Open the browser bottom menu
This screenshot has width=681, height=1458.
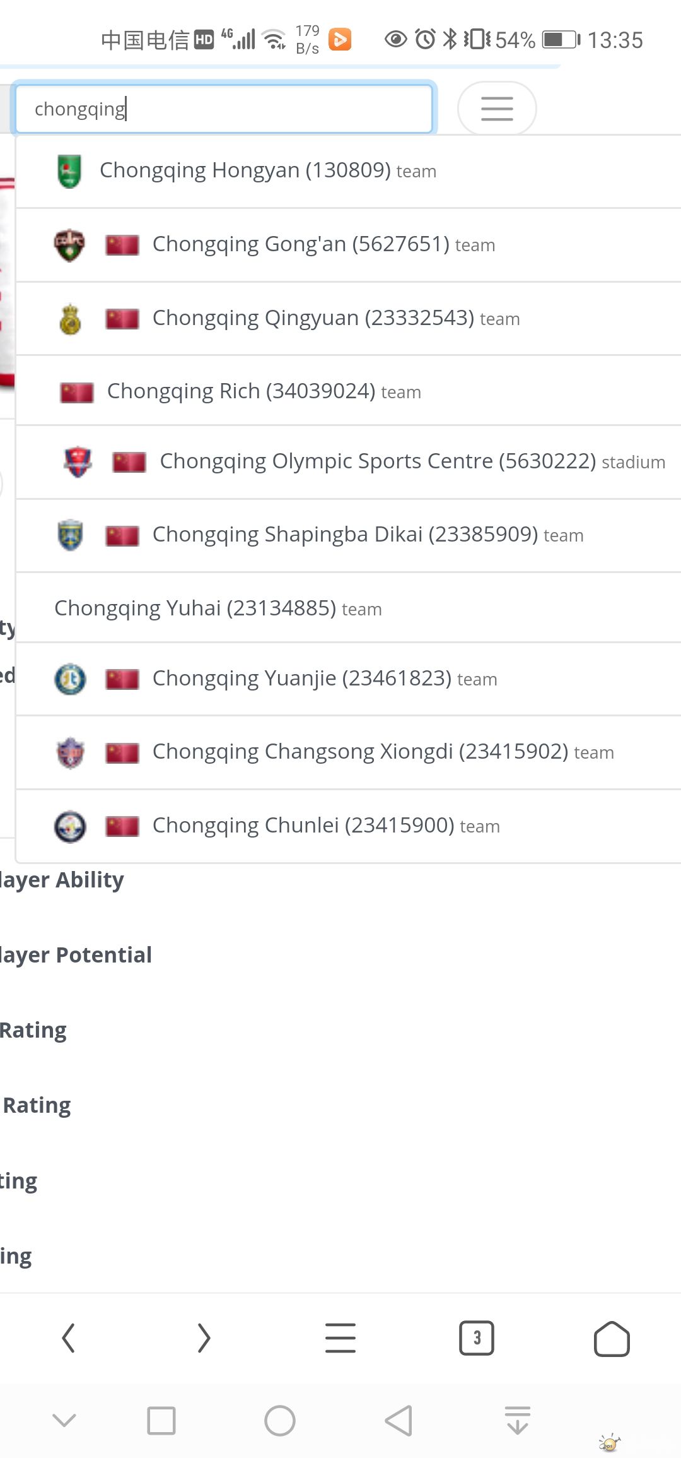coord(340,1338)
